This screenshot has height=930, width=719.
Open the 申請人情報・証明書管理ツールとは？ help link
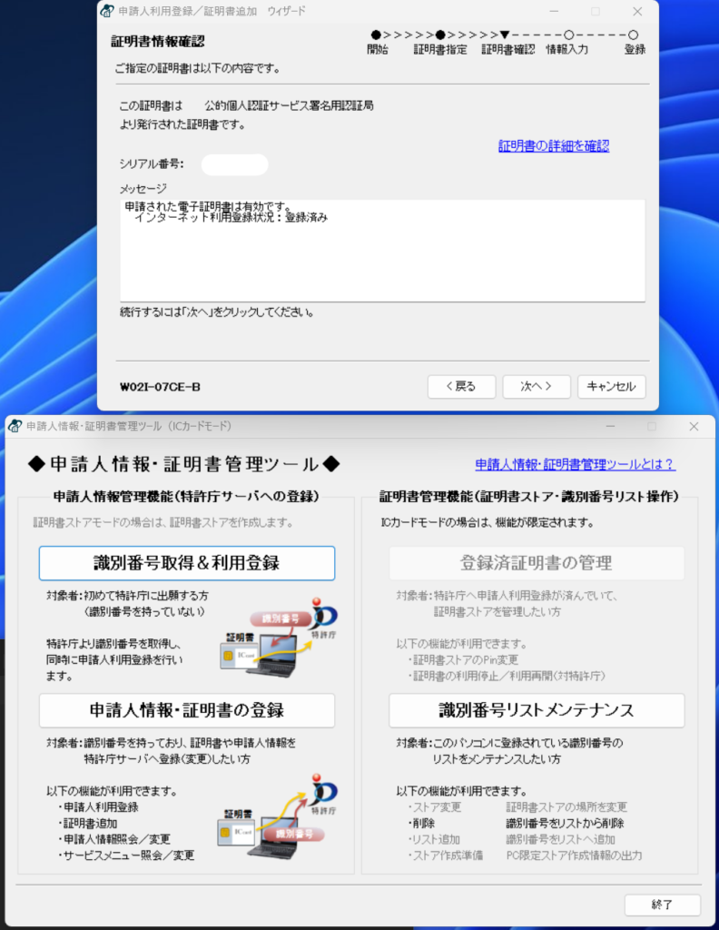pyautogui.click(x=575, y=464)
